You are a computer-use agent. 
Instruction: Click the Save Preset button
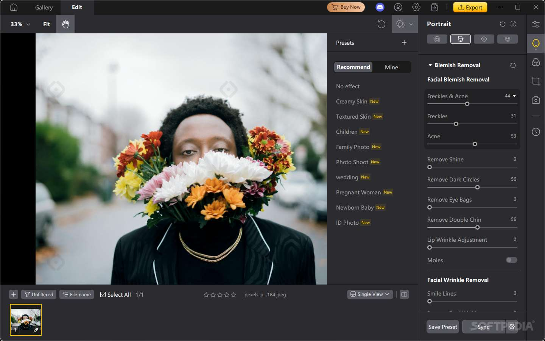442,327
